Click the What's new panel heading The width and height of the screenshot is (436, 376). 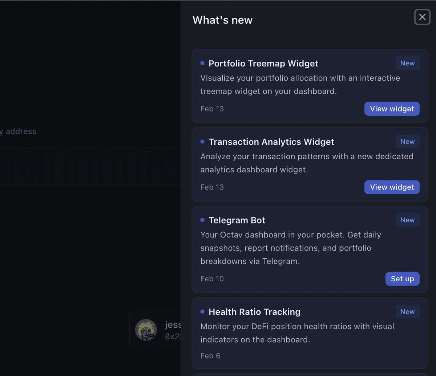[222, 20]
